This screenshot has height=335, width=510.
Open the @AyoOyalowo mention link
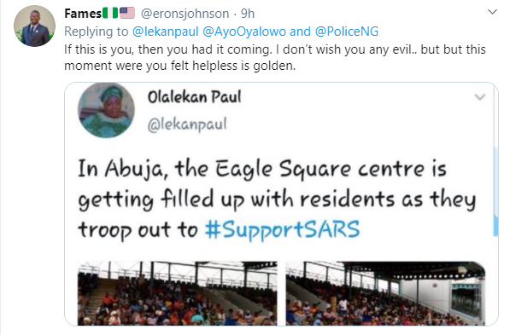244,32
